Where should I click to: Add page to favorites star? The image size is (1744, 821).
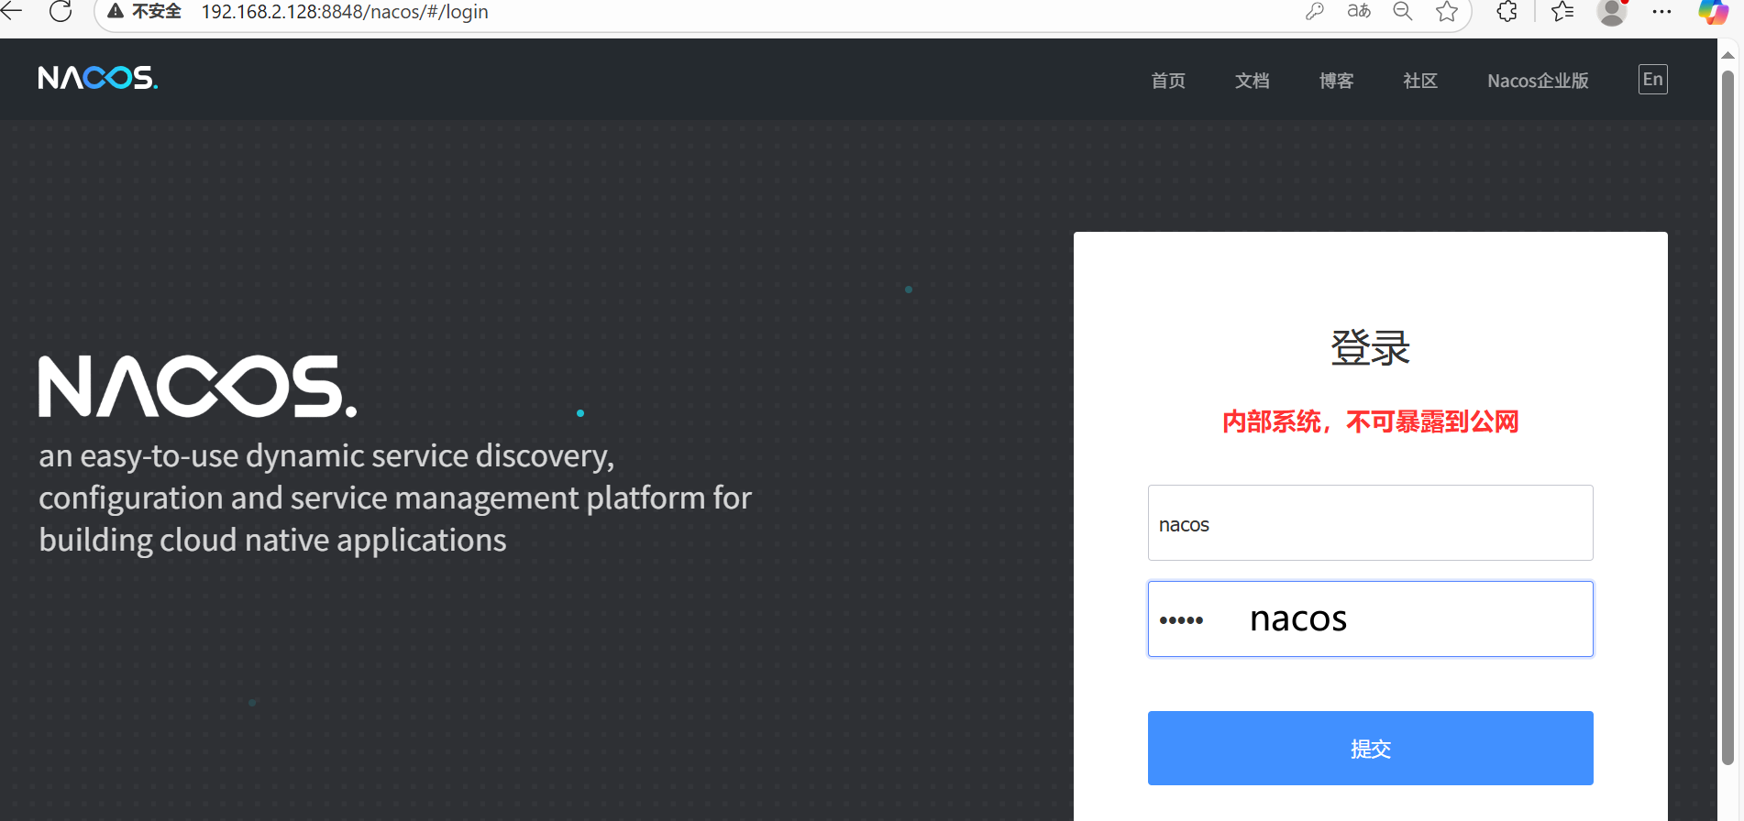coord(1447,12)
